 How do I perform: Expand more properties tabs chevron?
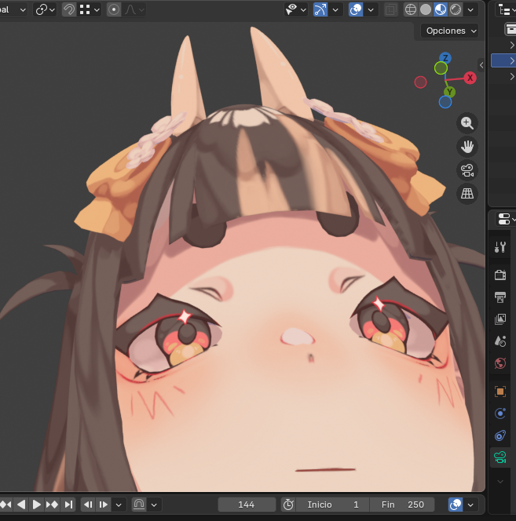[500, 482]
